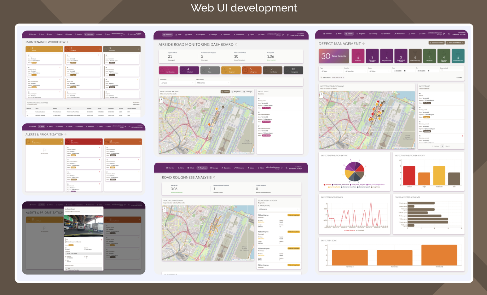Select the yellow marker on Road Network Map

click(x=217, y=109)
